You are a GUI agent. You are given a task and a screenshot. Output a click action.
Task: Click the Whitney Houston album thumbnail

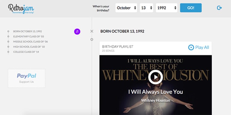[x=156, y=85]
